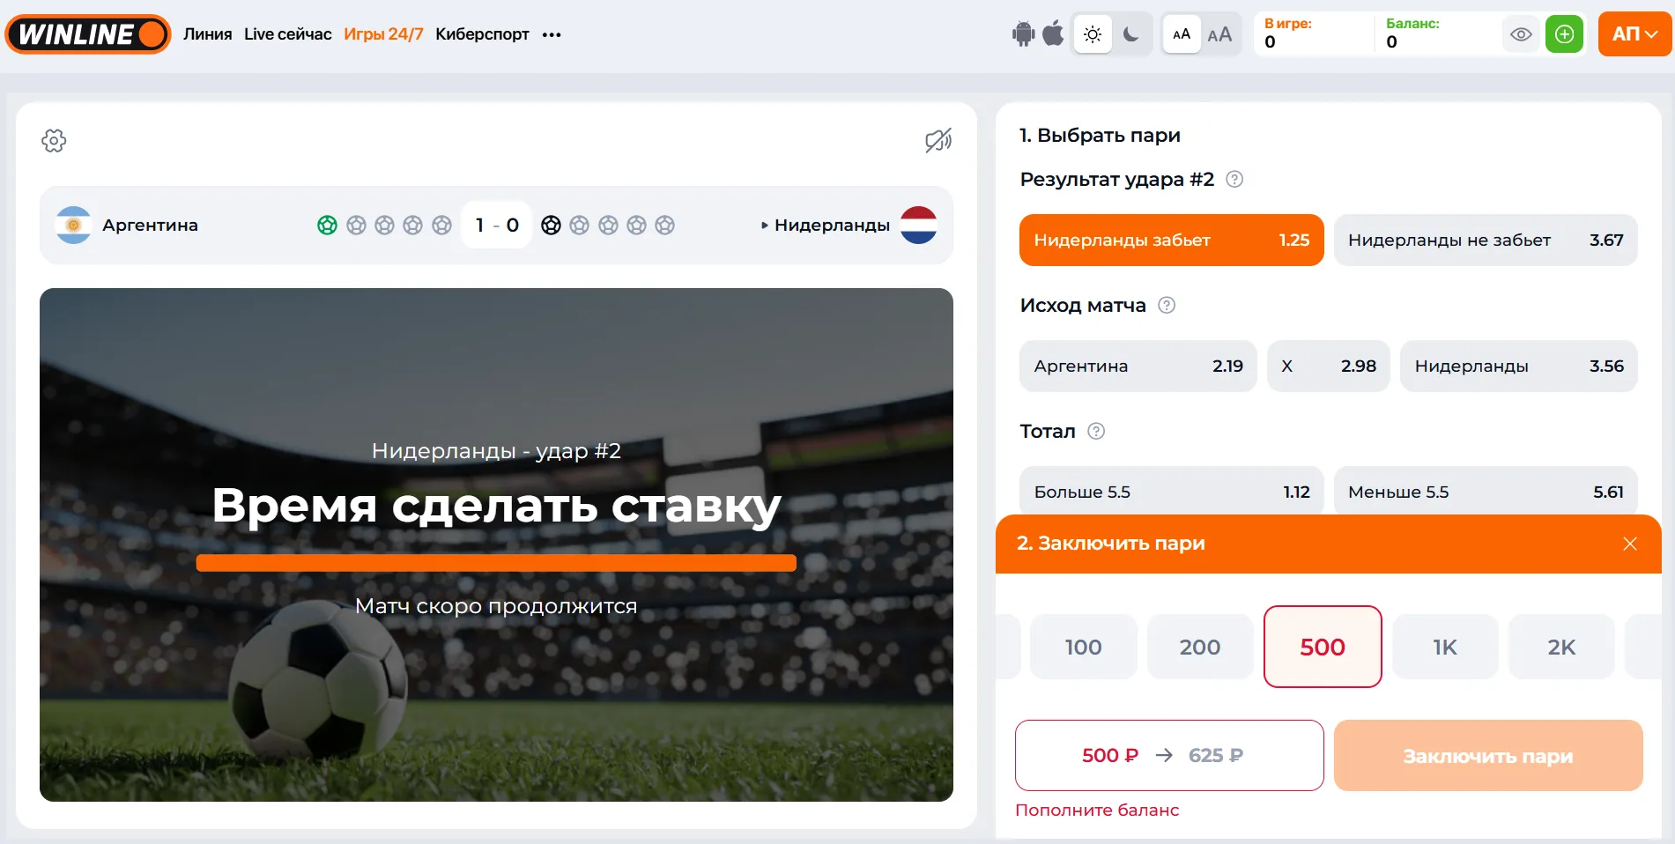The width and height of the screenshot is (1675, 844).
Task: Open the Apple app download icon
Action: coord(1053,34)
